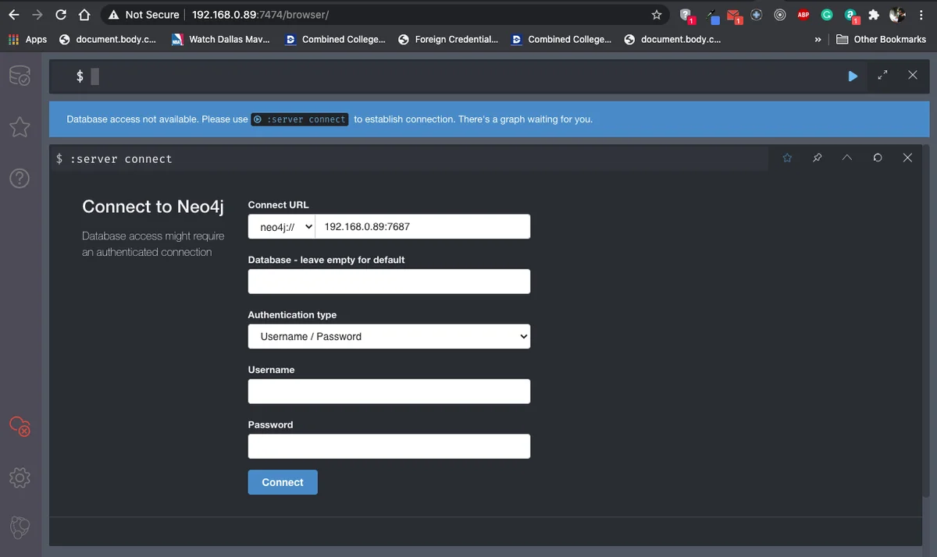Clear the command editor with its X

click(913, 75)
